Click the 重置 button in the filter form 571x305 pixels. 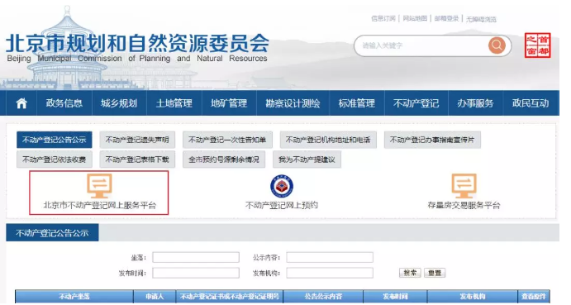[435, 273]
